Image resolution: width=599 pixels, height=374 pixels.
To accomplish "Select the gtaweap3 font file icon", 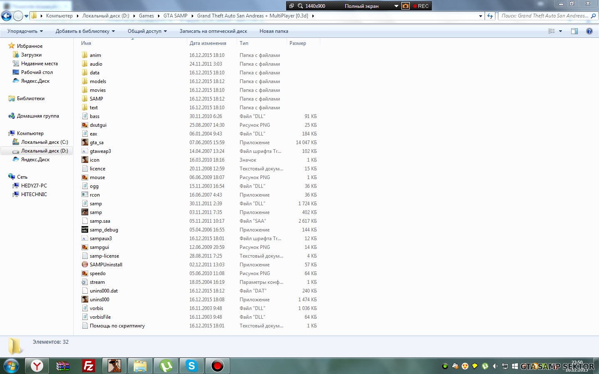I will [x=85, y=151].
